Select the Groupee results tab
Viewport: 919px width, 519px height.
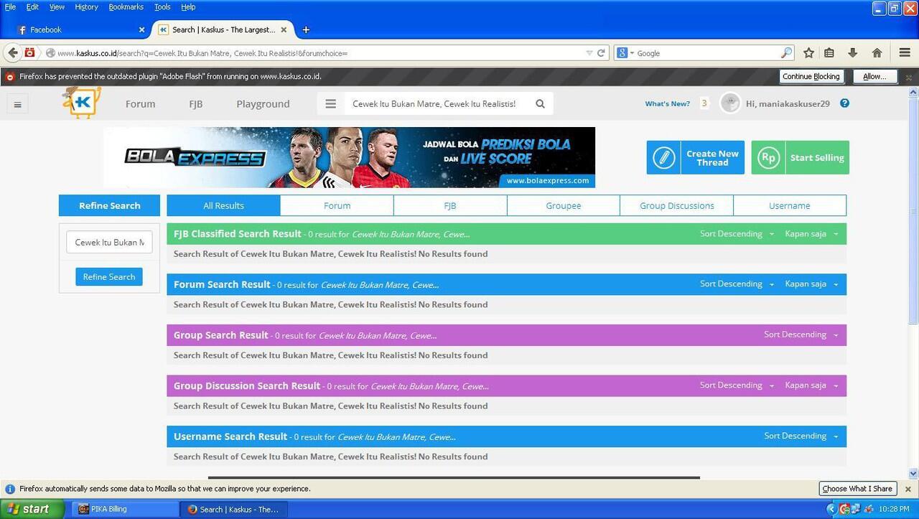click(x=564, y=205)
